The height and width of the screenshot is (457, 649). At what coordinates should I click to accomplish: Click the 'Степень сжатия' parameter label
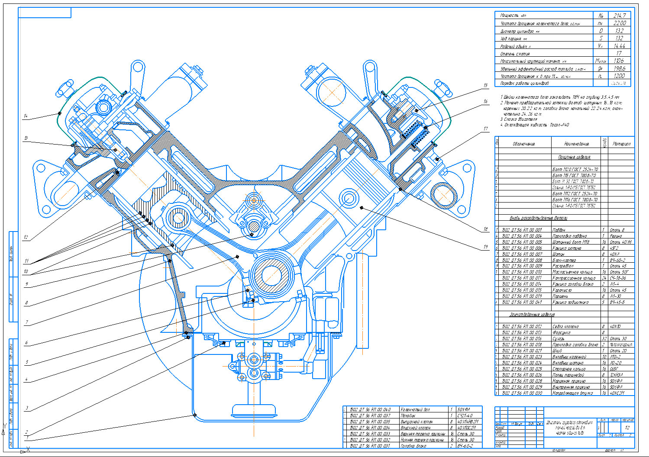515,54
